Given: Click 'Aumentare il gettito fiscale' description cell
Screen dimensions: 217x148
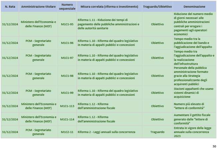Looking at the screenshot, I should tap(194, 119).
